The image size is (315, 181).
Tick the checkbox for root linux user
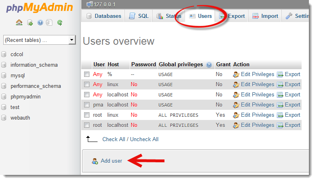(x=87, y=115)
